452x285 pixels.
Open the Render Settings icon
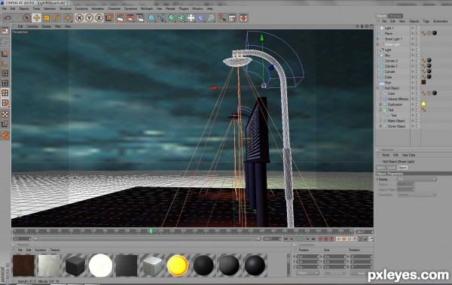[x=140, y=18]
